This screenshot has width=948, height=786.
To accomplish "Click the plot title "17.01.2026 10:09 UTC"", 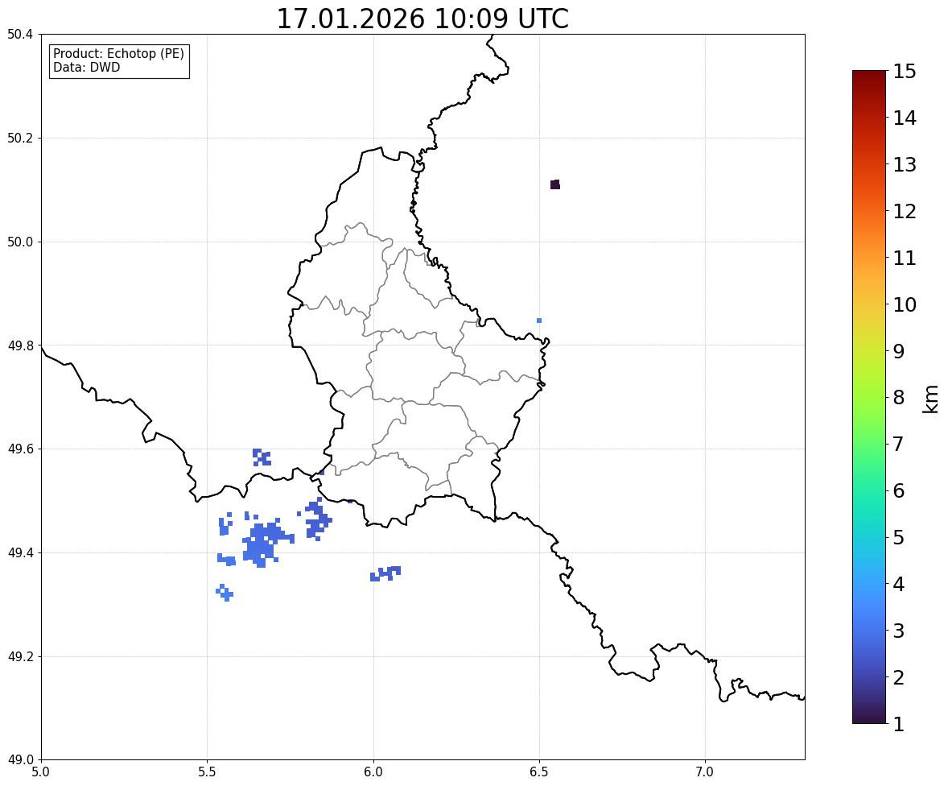I will (x=422, y=19).
